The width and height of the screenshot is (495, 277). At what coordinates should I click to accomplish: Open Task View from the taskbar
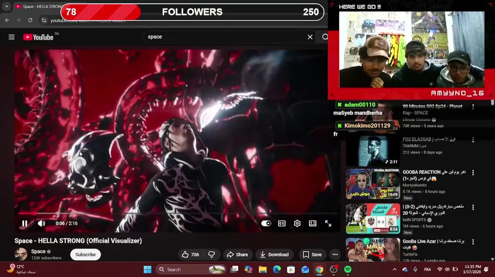tap(234, 269)
